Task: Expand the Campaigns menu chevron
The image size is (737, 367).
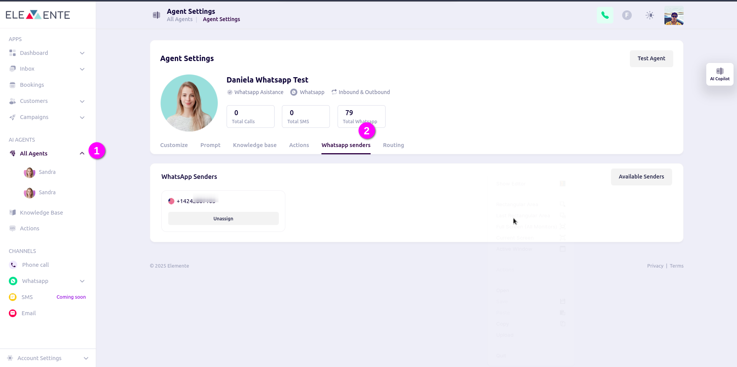Action: [x=82, y=117]
